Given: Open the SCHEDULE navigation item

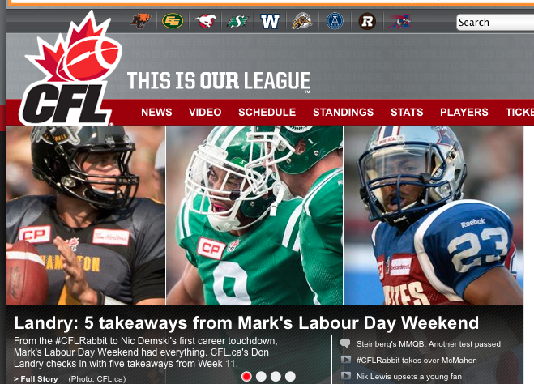Looking at the screenshot, I should point(267,112).
